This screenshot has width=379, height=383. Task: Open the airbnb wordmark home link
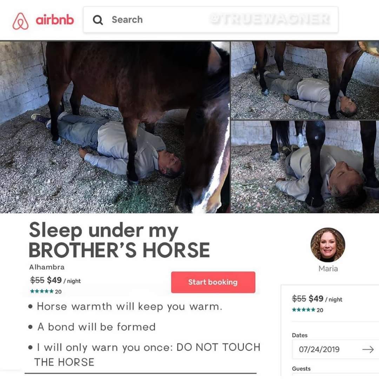[x=55, y=20]
